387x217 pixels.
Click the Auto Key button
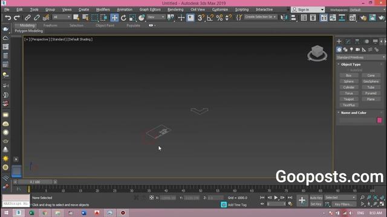click(316, 198)
